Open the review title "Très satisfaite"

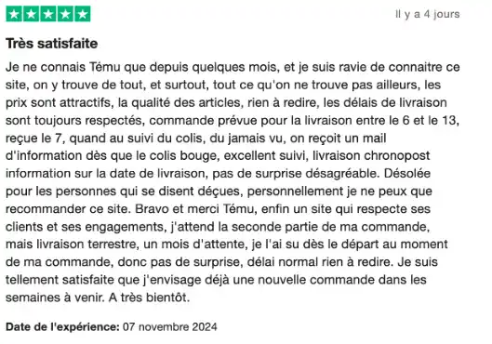click(52, 44)
